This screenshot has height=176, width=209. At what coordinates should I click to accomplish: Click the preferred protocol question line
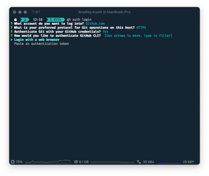[74, 27]
